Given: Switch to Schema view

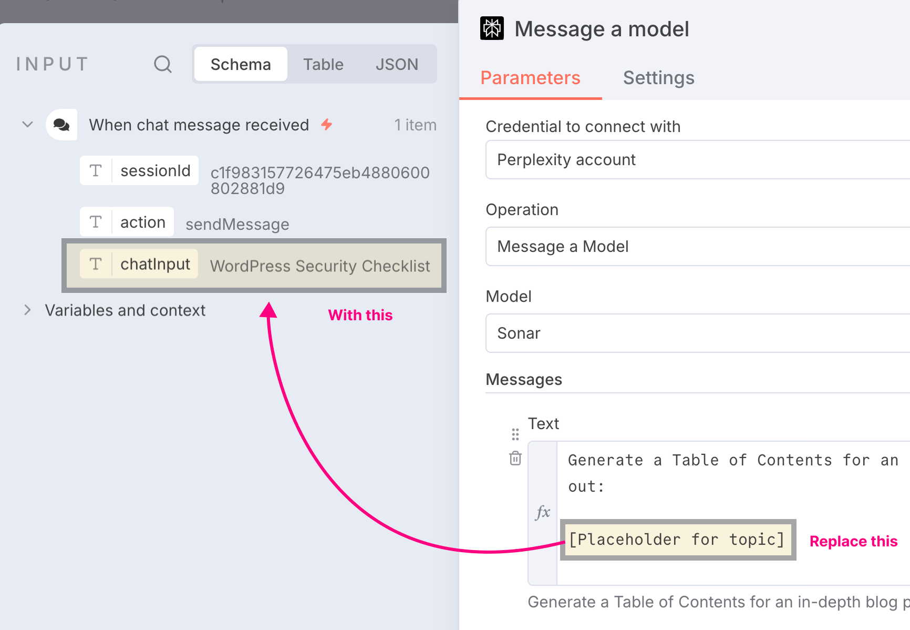Looking at the screenshot, I should (241, 64).
